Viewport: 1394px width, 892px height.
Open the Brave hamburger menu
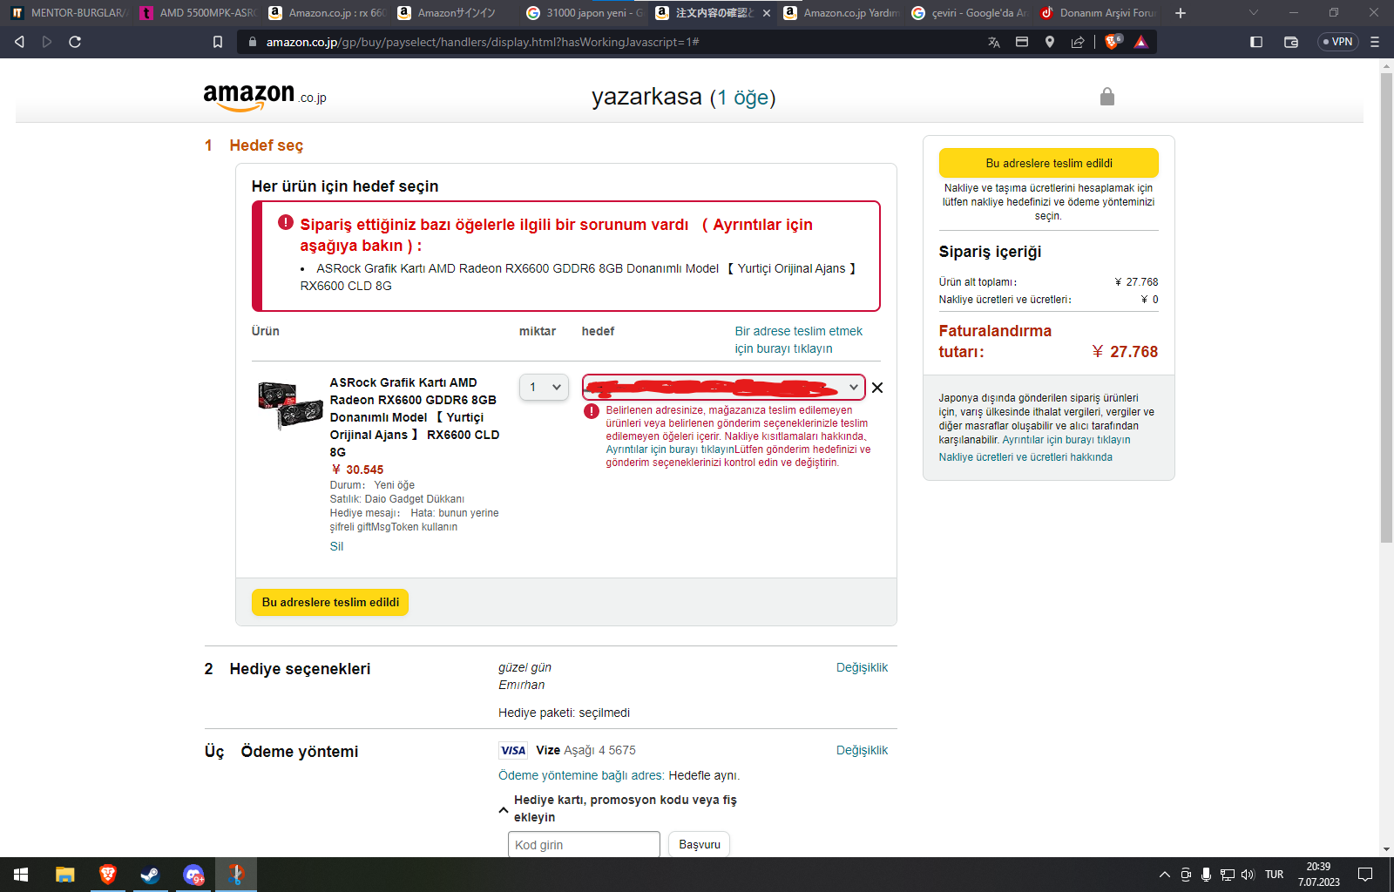coord(1375,42)
